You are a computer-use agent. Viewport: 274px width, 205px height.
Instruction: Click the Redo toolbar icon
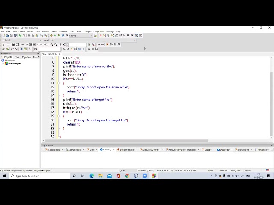[24, 35]
